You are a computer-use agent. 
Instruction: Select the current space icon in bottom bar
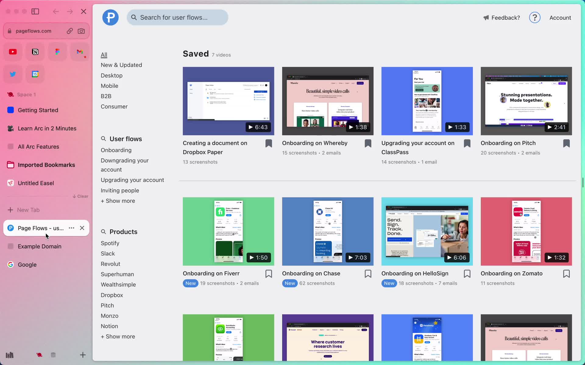click(39, 355)
